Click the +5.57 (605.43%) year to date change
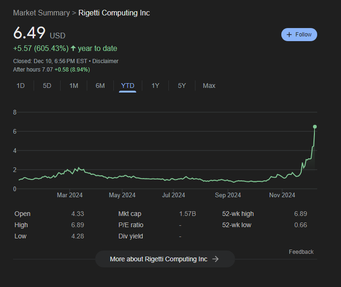 coord(65,48)
